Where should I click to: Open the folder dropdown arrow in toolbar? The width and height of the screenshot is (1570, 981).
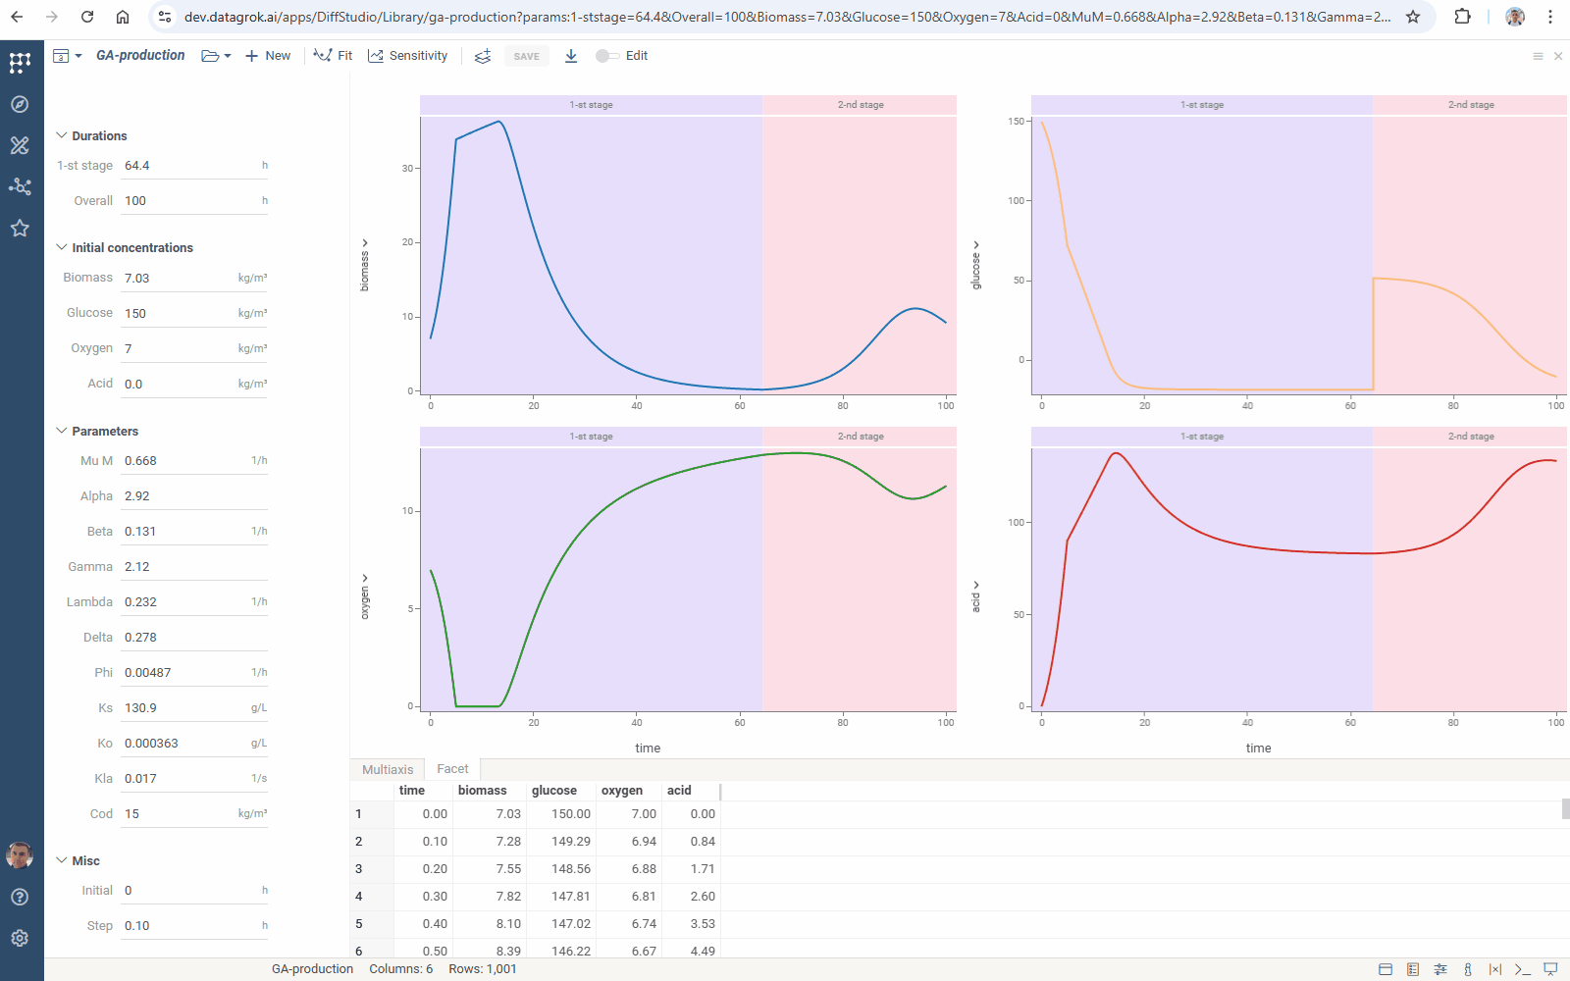[x=227, y=56]
